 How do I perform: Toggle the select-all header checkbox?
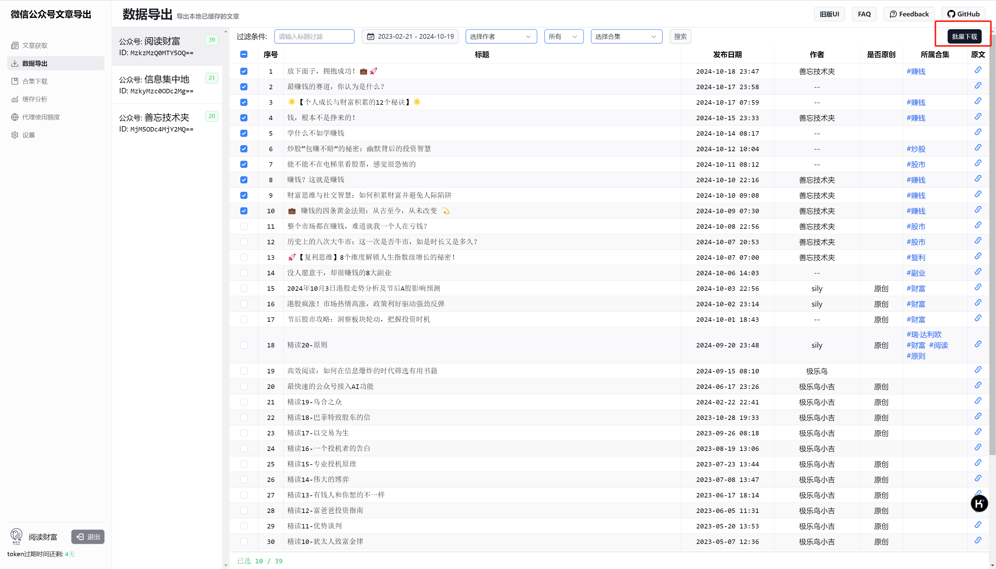[x=244, y=54]
